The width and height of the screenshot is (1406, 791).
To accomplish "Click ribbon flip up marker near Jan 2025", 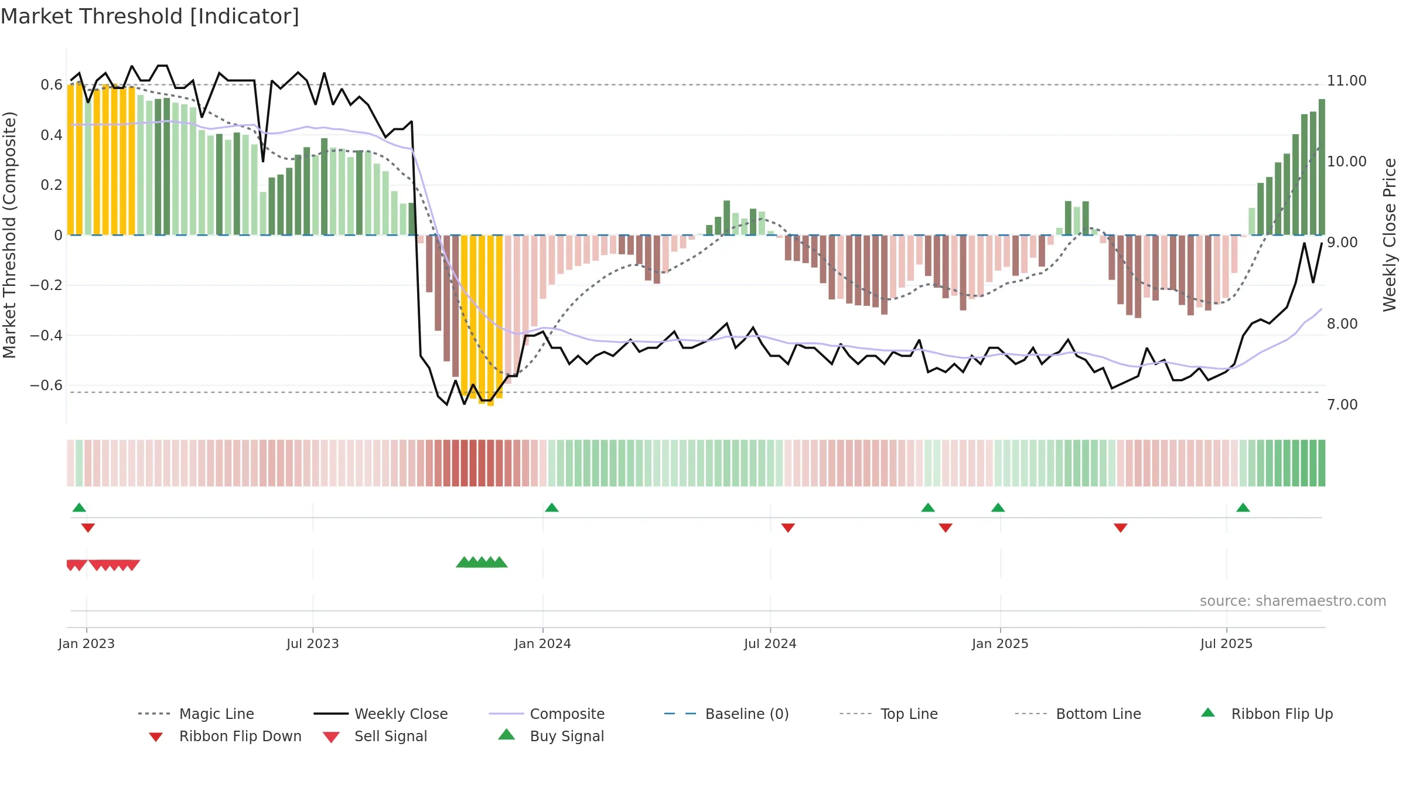I will tap(998, 507).
